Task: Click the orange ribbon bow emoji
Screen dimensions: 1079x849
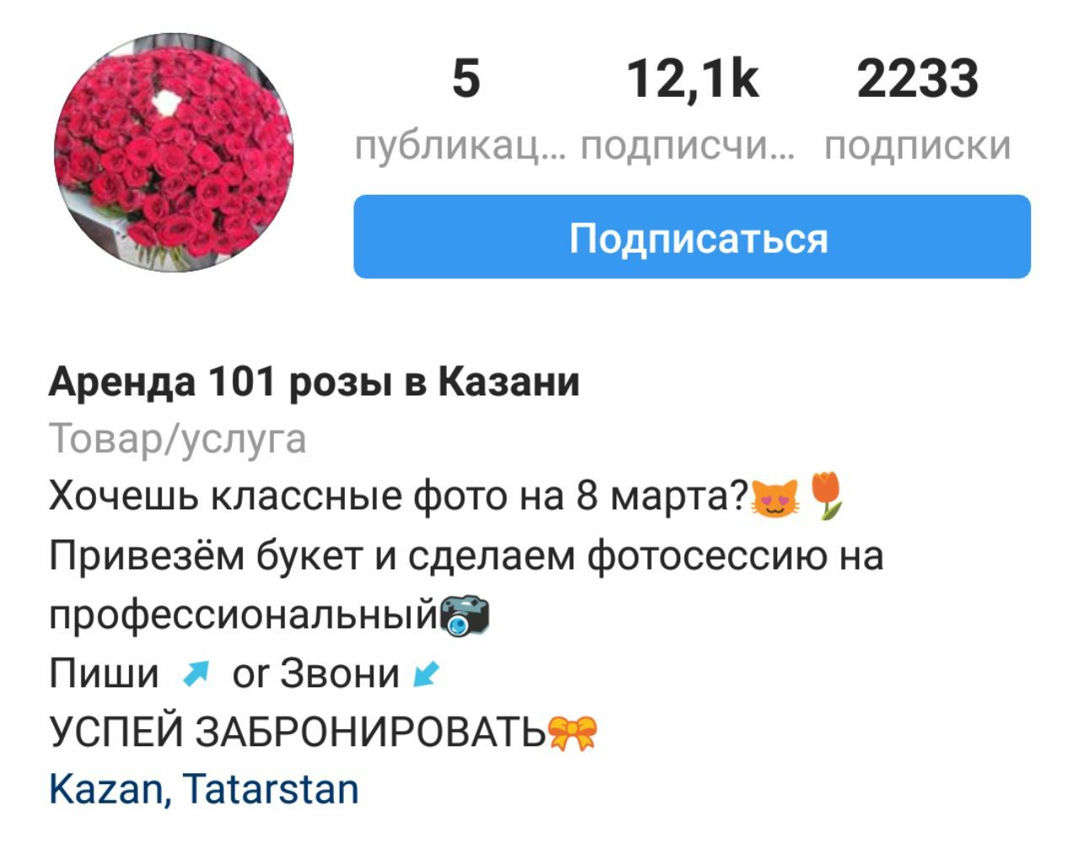Action: point(572,732)
